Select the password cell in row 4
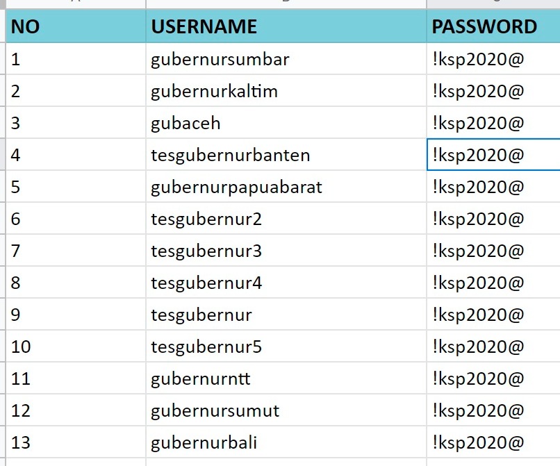Screen dimensions: 560x466 point(493,155)
